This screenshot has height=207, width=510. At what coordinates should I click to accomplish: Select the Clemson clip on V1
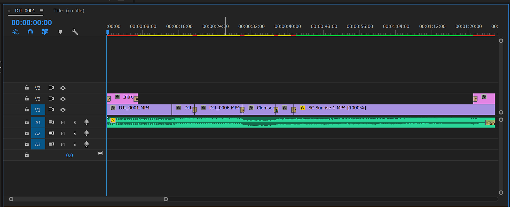(x=259, y=109)
